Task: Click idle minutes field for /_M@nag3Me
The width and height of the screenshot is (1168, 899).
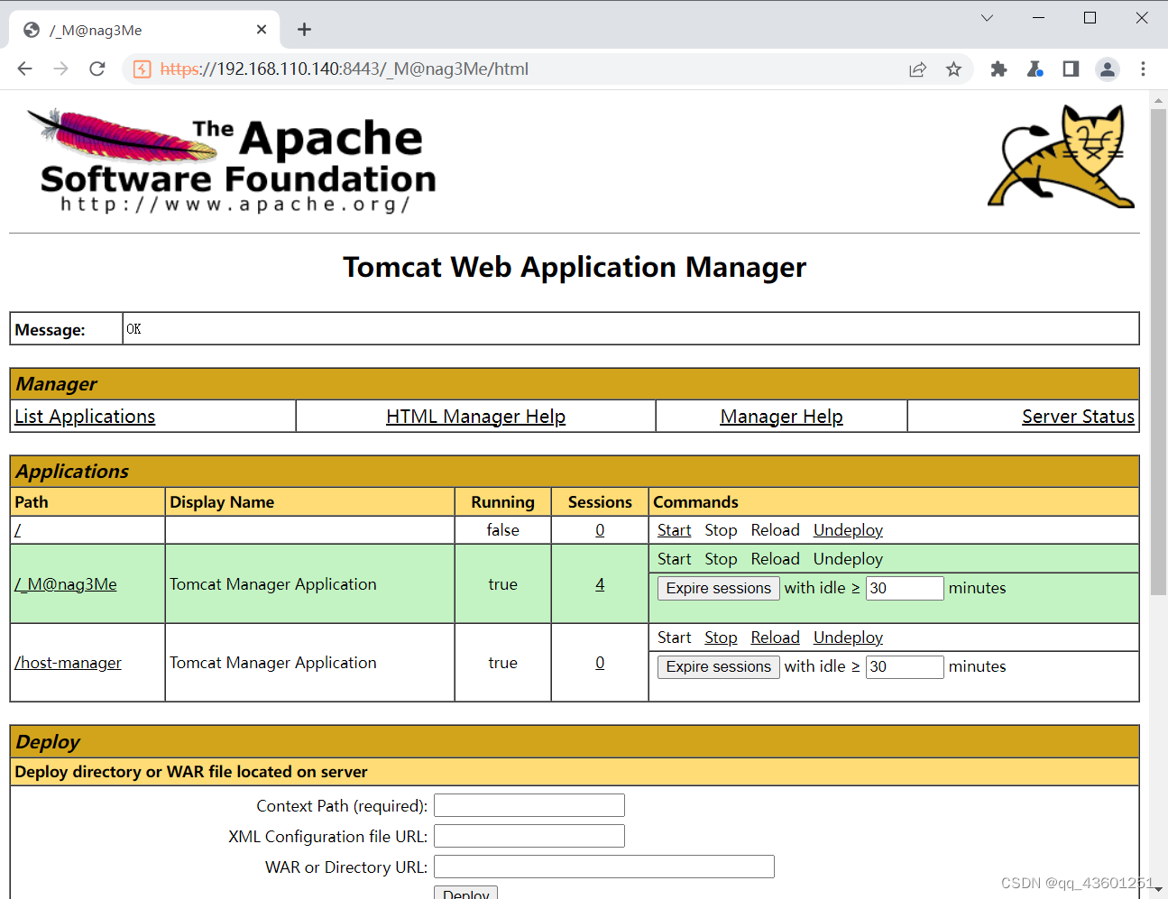Action: 905,588
